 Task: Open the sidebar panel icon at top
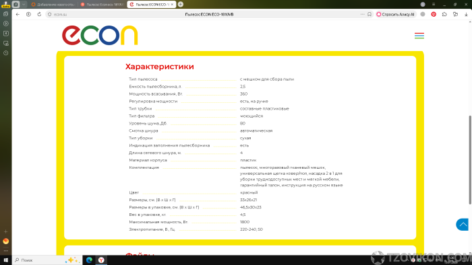pyautogui.click(x=5, y=14)
